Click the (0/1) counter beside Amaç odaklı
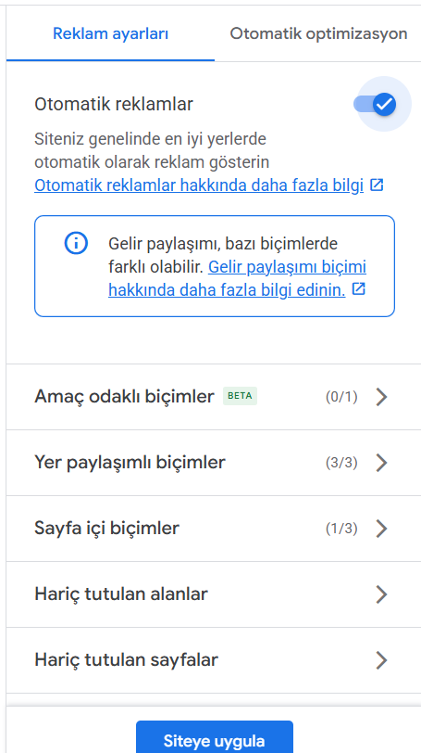Image resolution: width=421 pixels, height=753 pixels. (341, 397)
